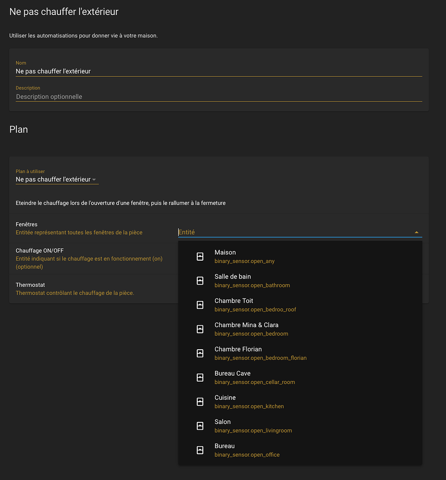446x480 pixels.
Task: Click the sensor icon beside Maison entity
Action: click(200, 256)
